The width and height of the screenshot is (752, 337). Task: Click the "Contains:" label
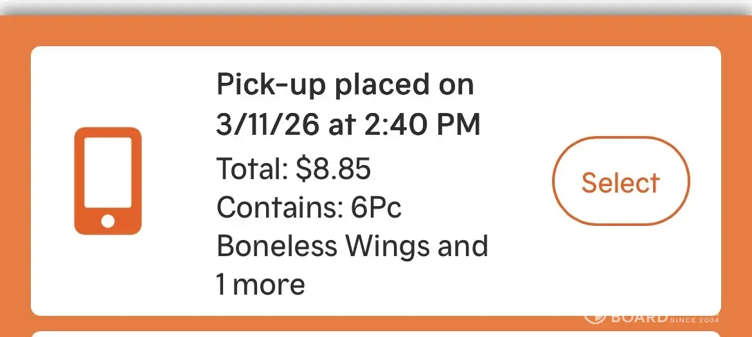point(279,208)
